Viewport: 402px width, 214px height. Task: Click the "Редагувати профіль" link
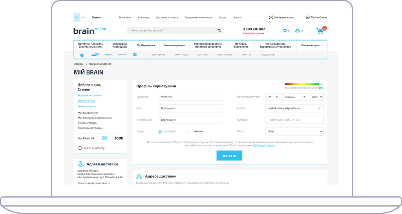(89, 95)
